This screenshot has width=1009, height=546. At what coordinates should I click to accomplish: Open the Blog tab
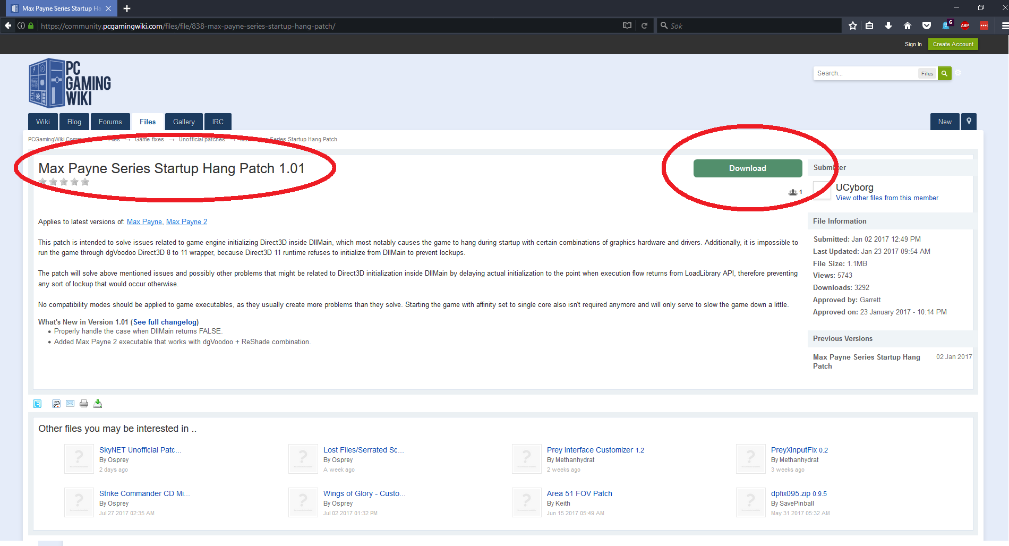pos(74,122)
